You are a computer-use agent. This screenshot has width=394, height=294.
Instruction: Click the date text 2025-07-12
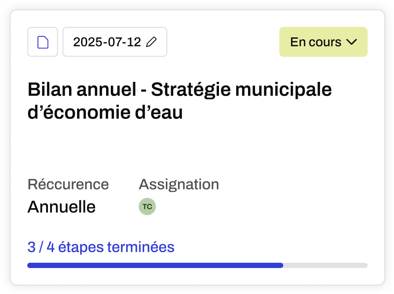pos(107,42)
